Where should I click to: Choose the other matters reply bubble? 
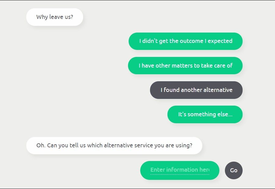click(185, 65)
